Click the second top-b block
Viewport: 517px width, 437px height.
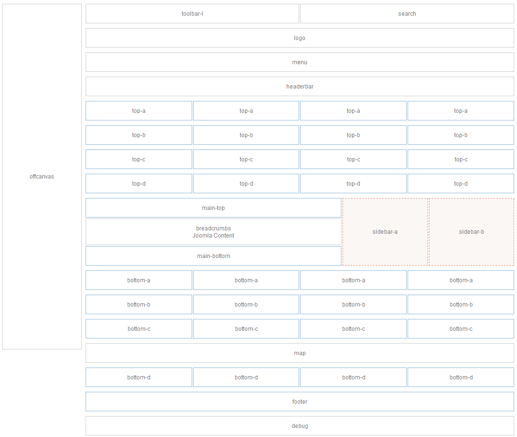click(246, 135)
